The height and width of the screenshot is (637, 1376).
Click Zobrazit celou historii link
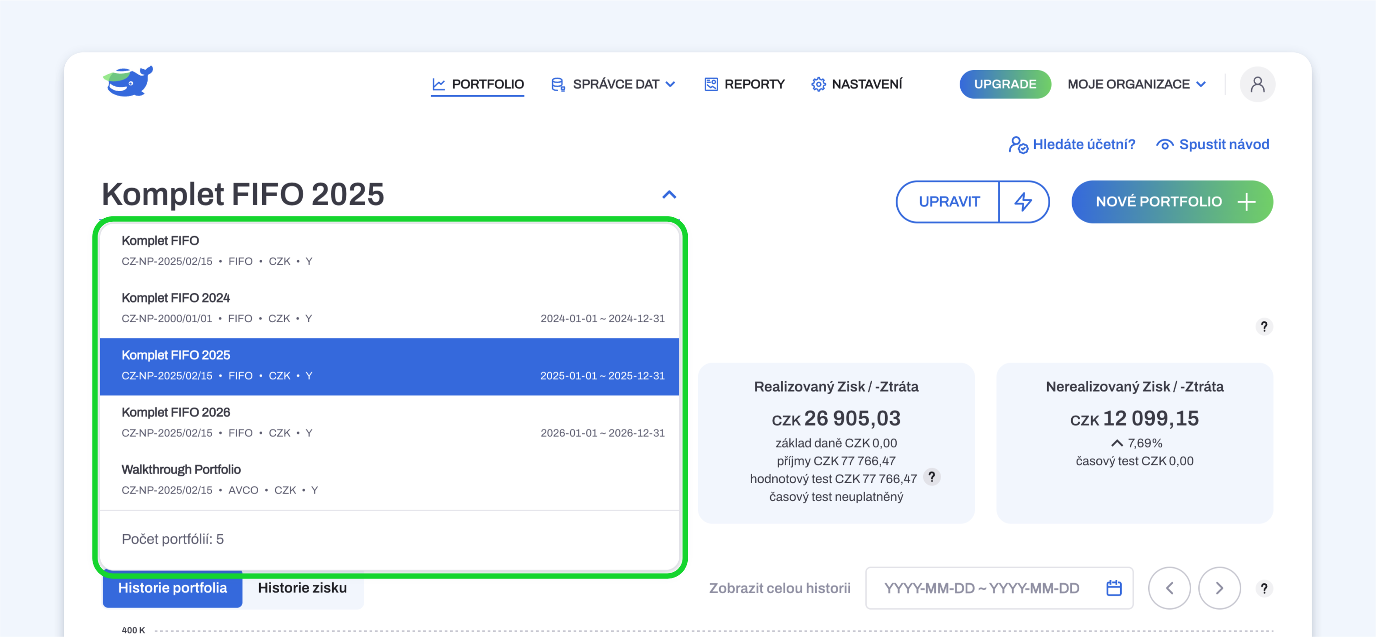780,588
